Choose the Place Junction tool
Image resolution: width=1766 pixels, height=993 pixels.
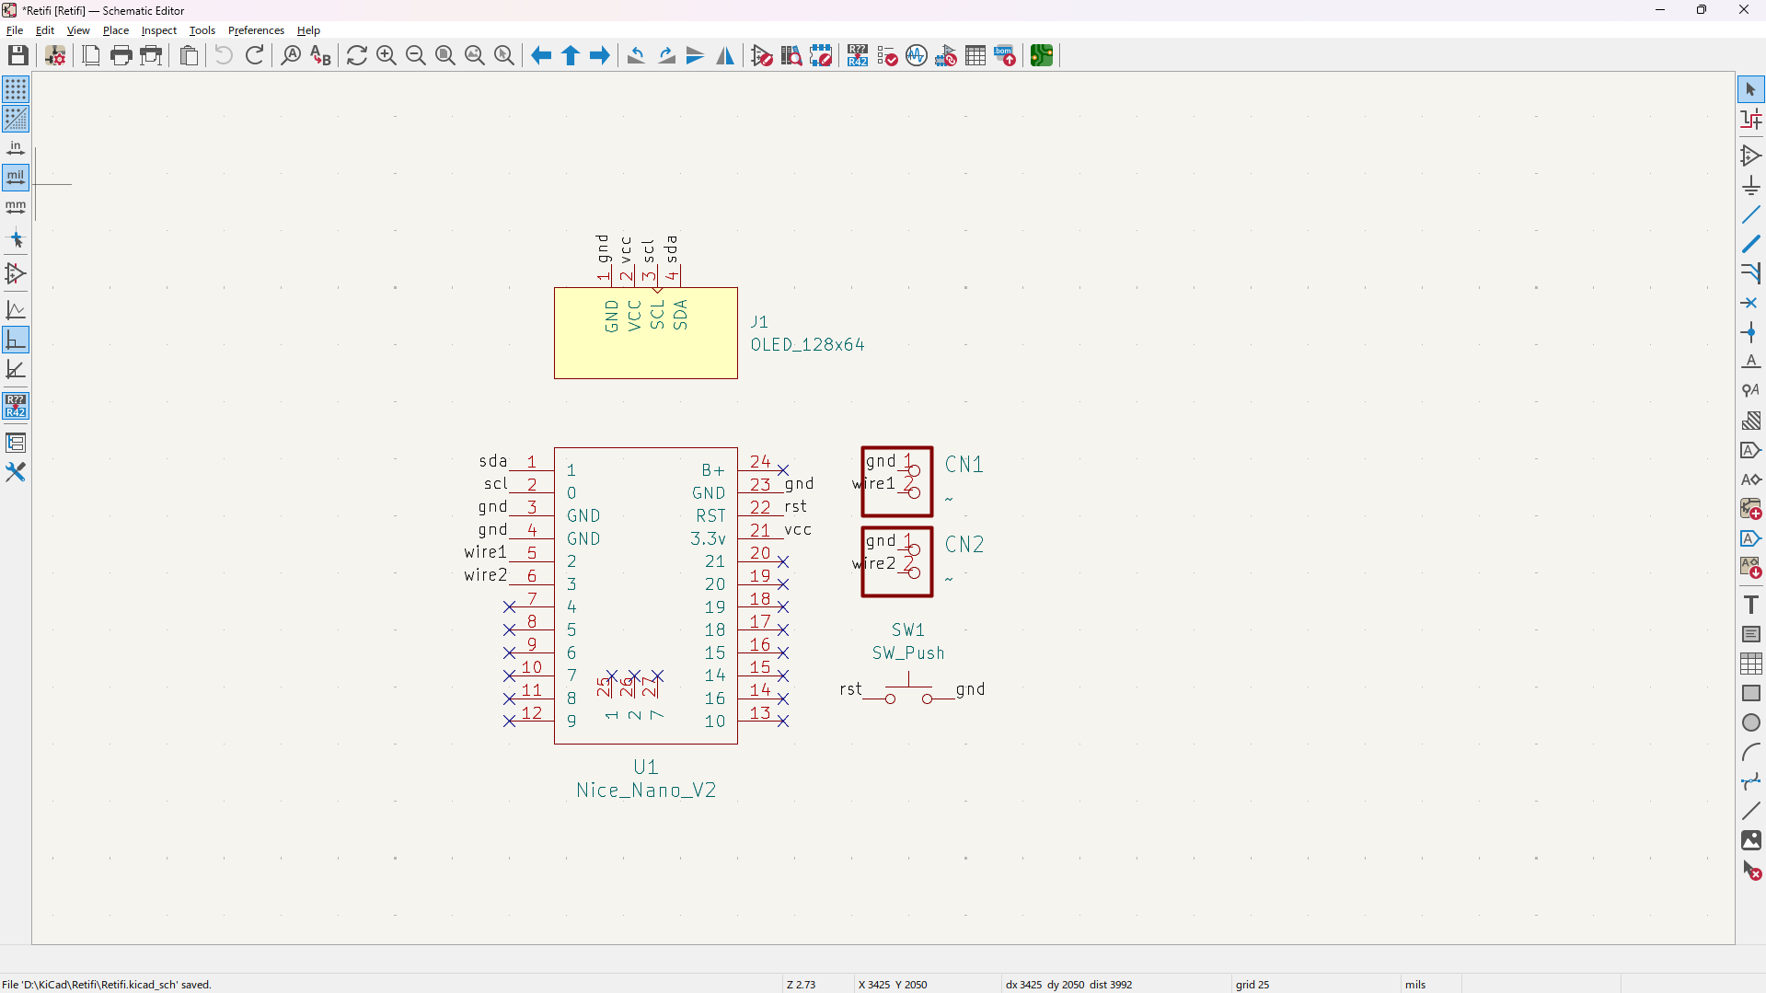point(1750,332)
